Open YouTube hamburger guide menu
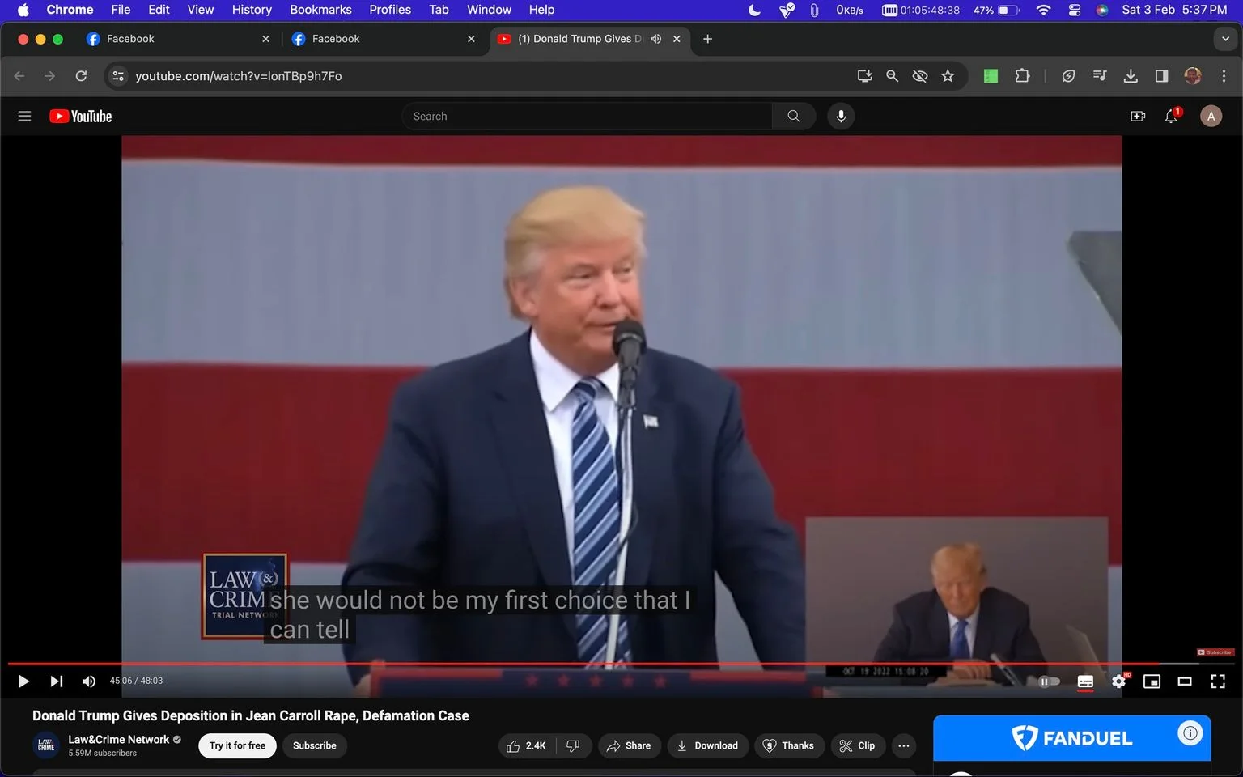 tap(24, 116)
